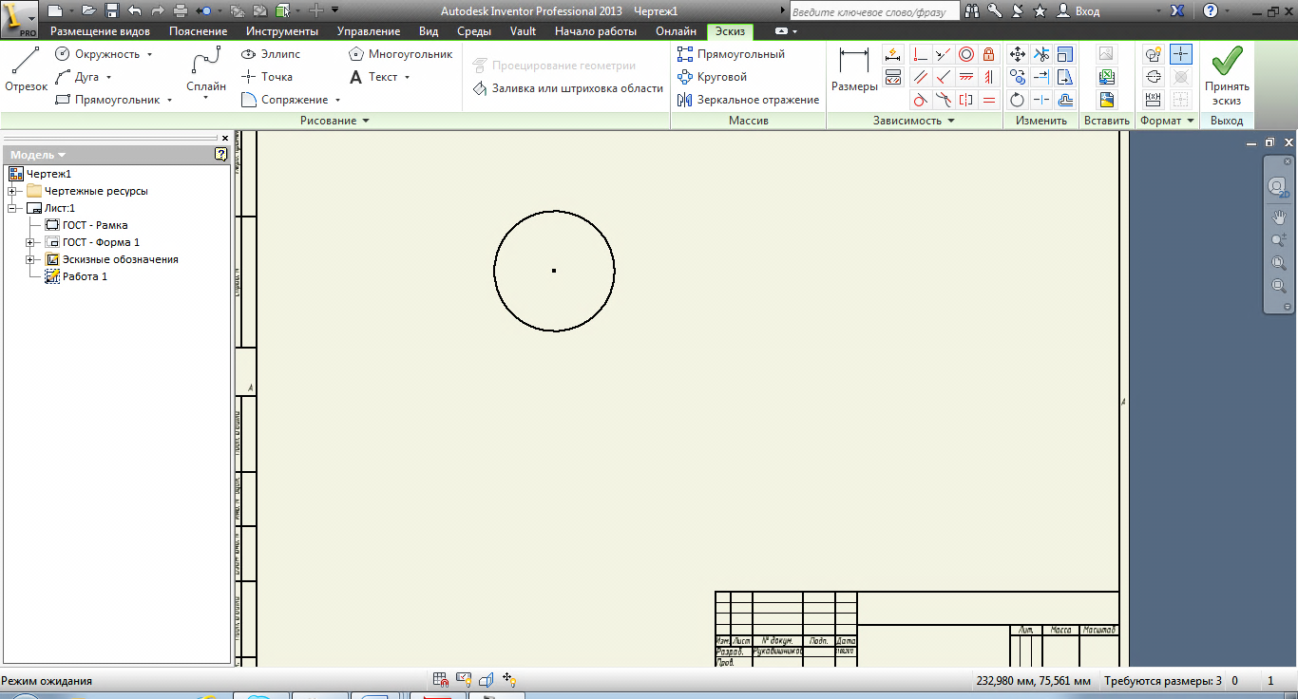Open Сопряжение dropdown arrow

[x=337, y=100]
